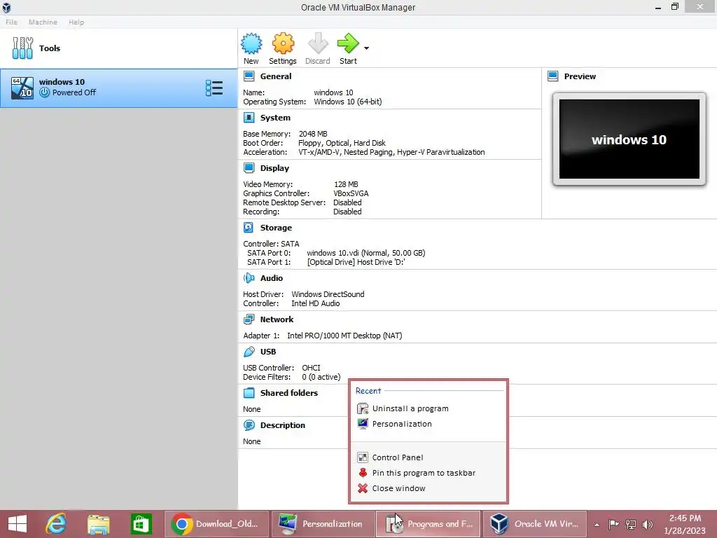The width and height of the screenshot is (717, 538).
Task: Open the Help menu
Action: coord(76,22)
